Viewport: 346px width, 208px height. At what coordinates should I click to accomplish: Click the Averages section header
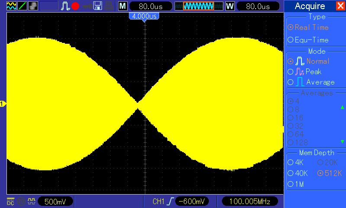click(x=317, y=93)
